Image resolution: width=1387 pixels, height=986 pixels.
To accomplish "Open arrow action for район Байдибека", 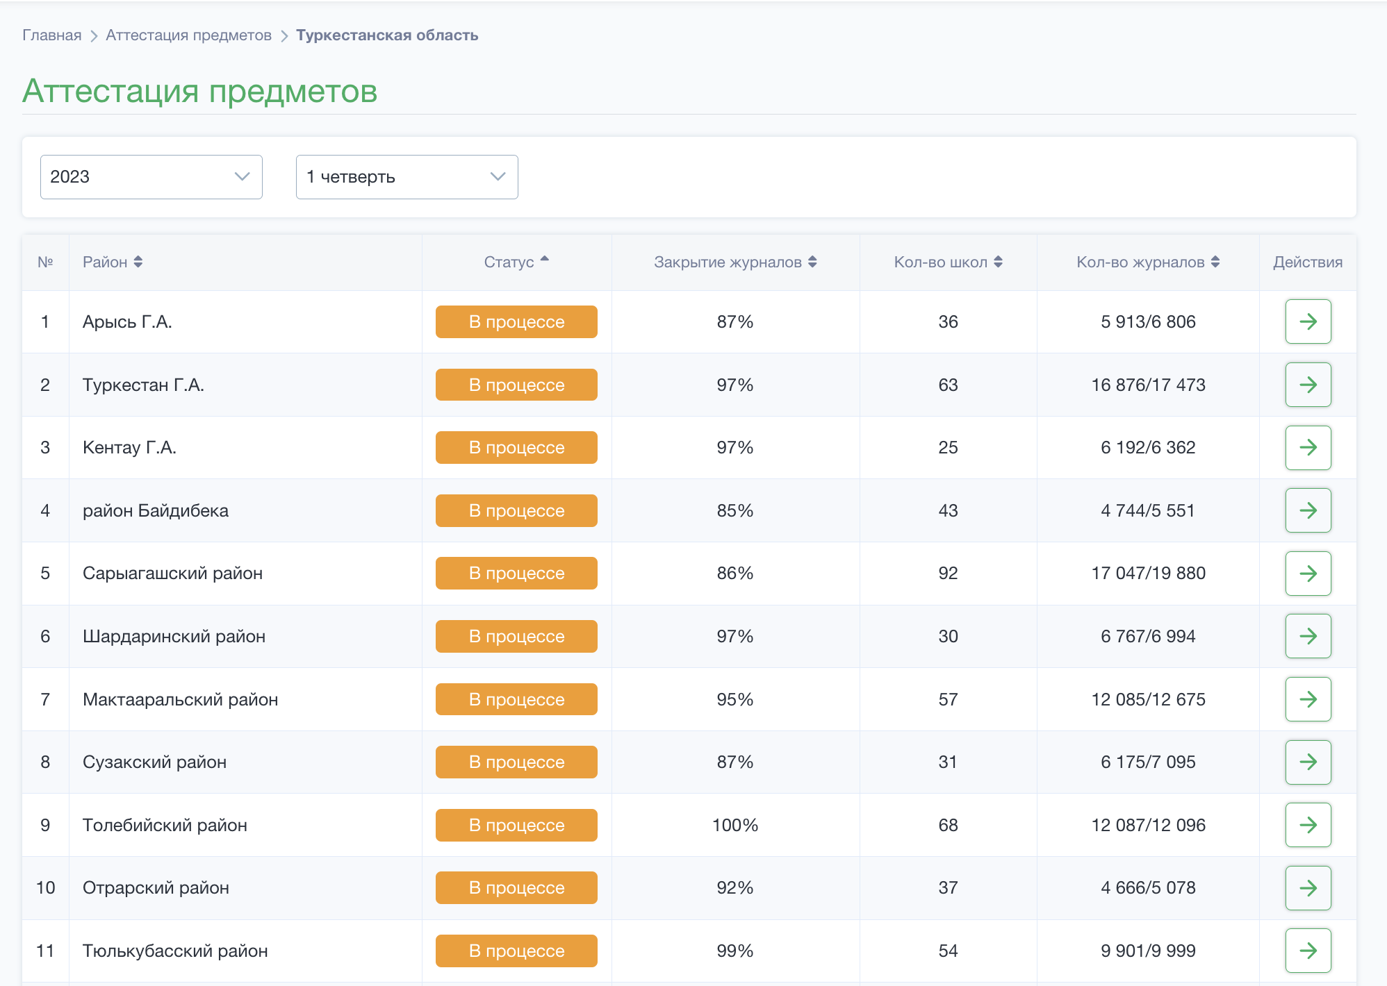I will point(1308,510).
